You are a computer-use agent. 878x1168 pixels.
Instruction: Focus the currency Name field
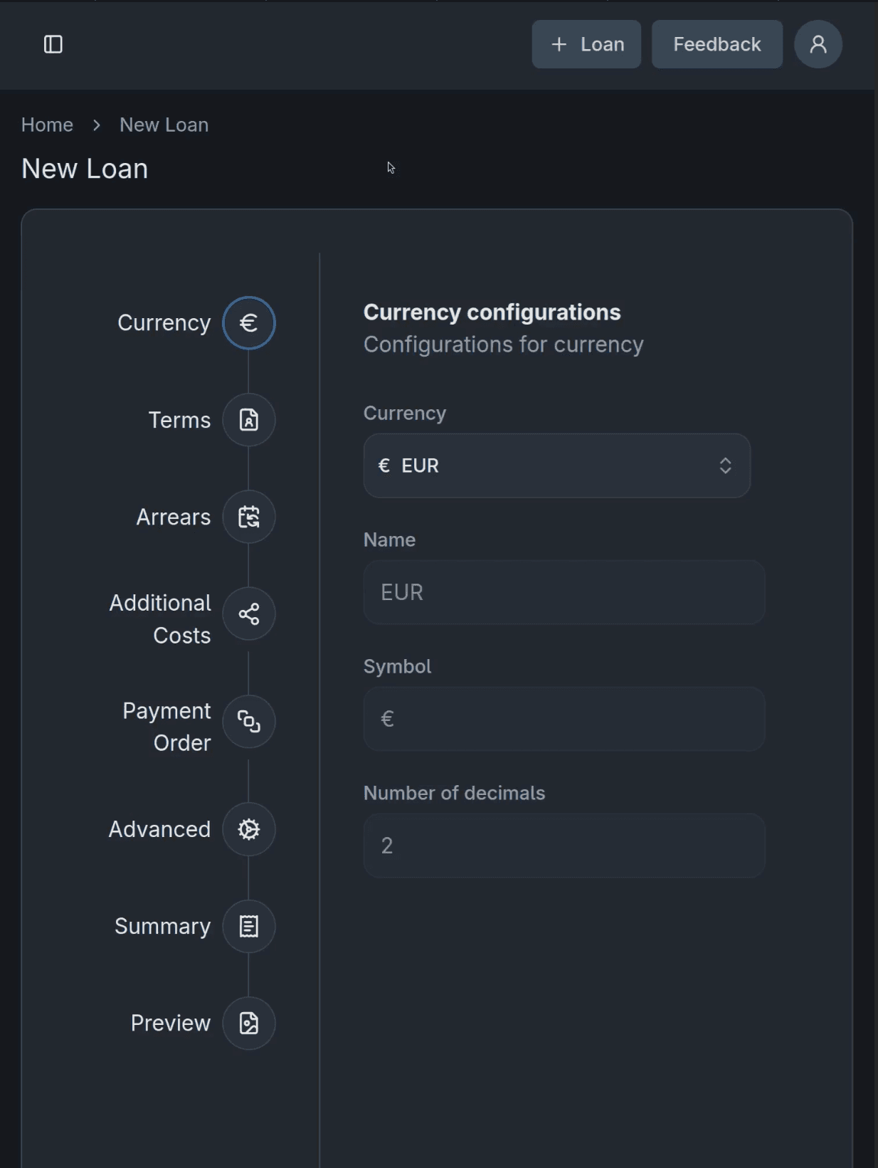click(x=564, y=592)
